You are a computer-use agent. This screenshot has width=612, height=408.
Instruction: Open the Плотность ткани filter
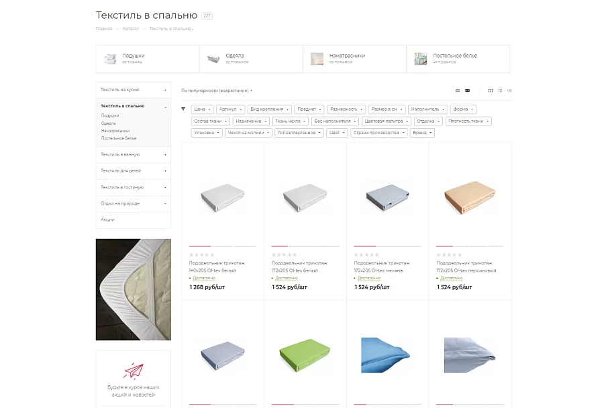pos(468,121)
